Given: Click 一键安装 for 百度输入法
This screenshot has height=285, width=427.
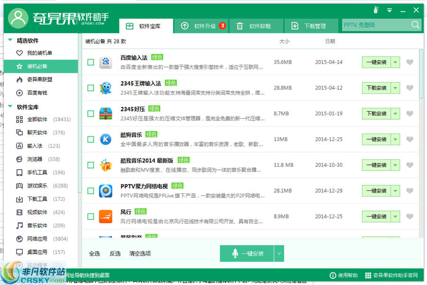Looking at the screenshot, I should coord(376,62).
